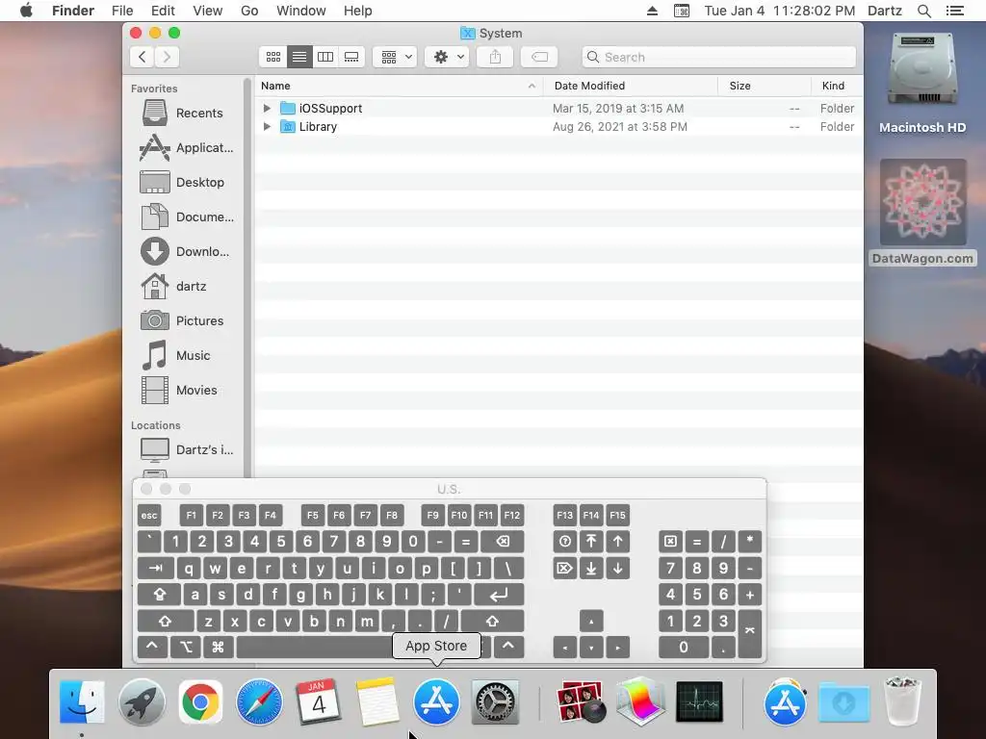
Task: Click esc on the keyboard viewer
Action: click(149, 516)
